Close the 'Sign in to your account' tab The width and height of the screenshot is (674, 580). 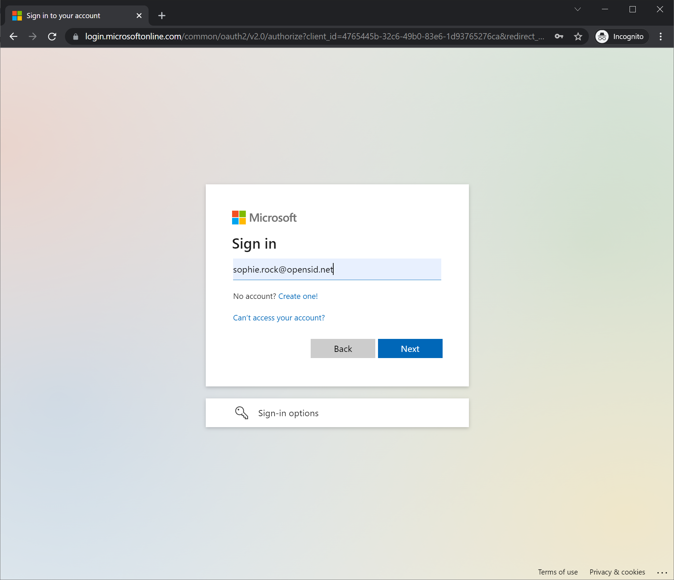pyautogui.click(x=139, y=16)
